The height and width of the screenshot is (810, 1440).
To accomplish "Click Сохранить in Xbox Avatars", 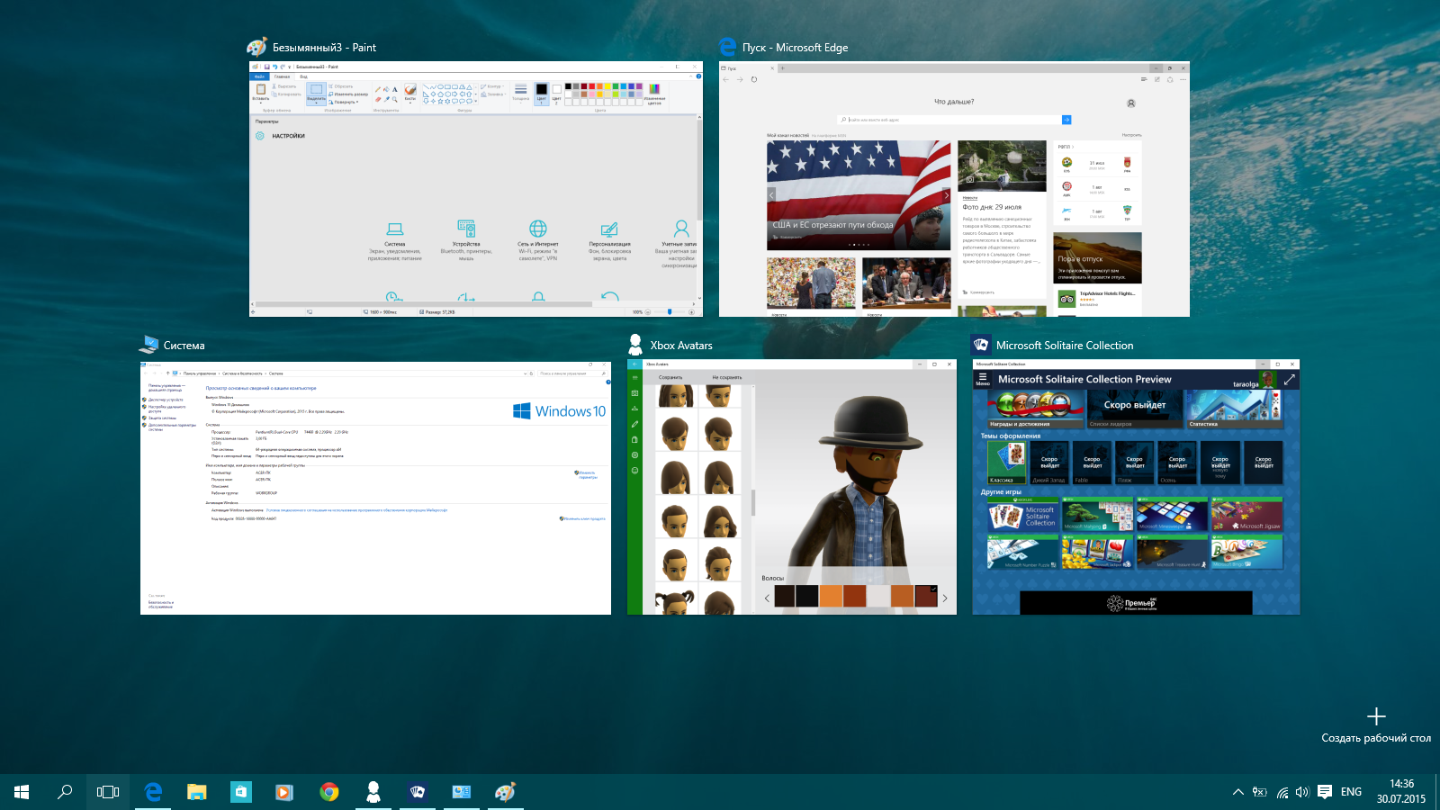I will 670,377.
